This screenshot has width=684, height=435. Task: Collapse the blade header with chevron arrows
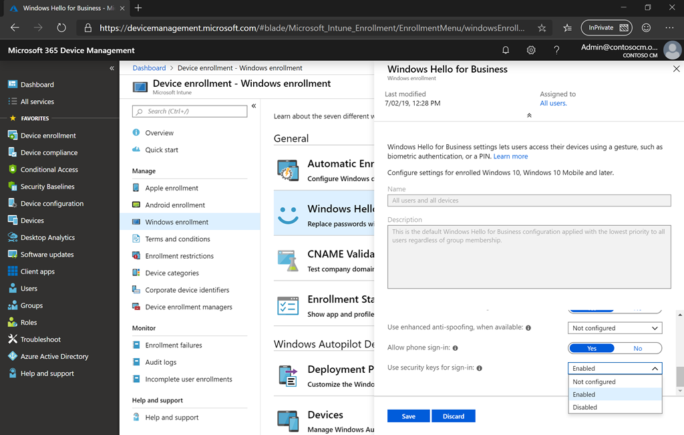coord(529,116)
